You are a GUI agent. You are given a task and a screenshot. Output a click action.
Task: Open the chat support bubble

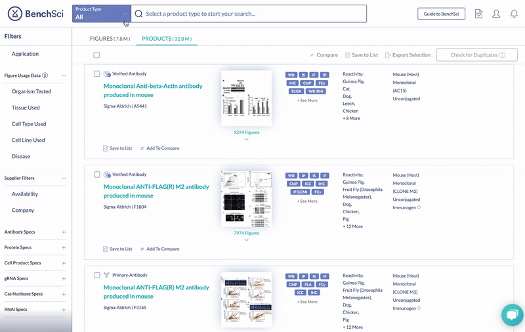click(513, 314)
